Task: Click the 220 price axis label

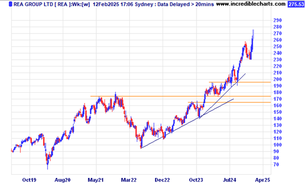Action: point(277,66)
